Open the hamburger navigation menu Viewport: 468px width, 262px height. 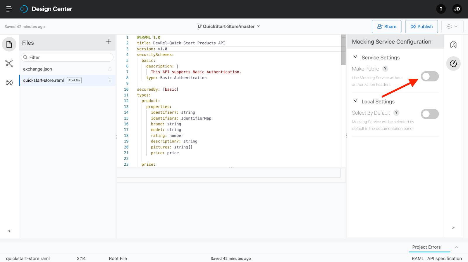tap(9, 9)
